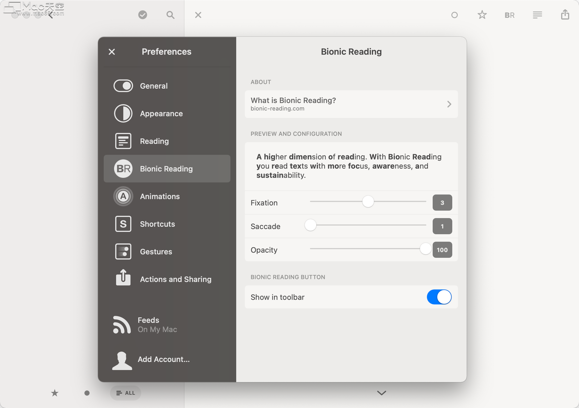Screen dimensions: 579x408
Task: Select Appearance preferences section
Action: point(167,114)
